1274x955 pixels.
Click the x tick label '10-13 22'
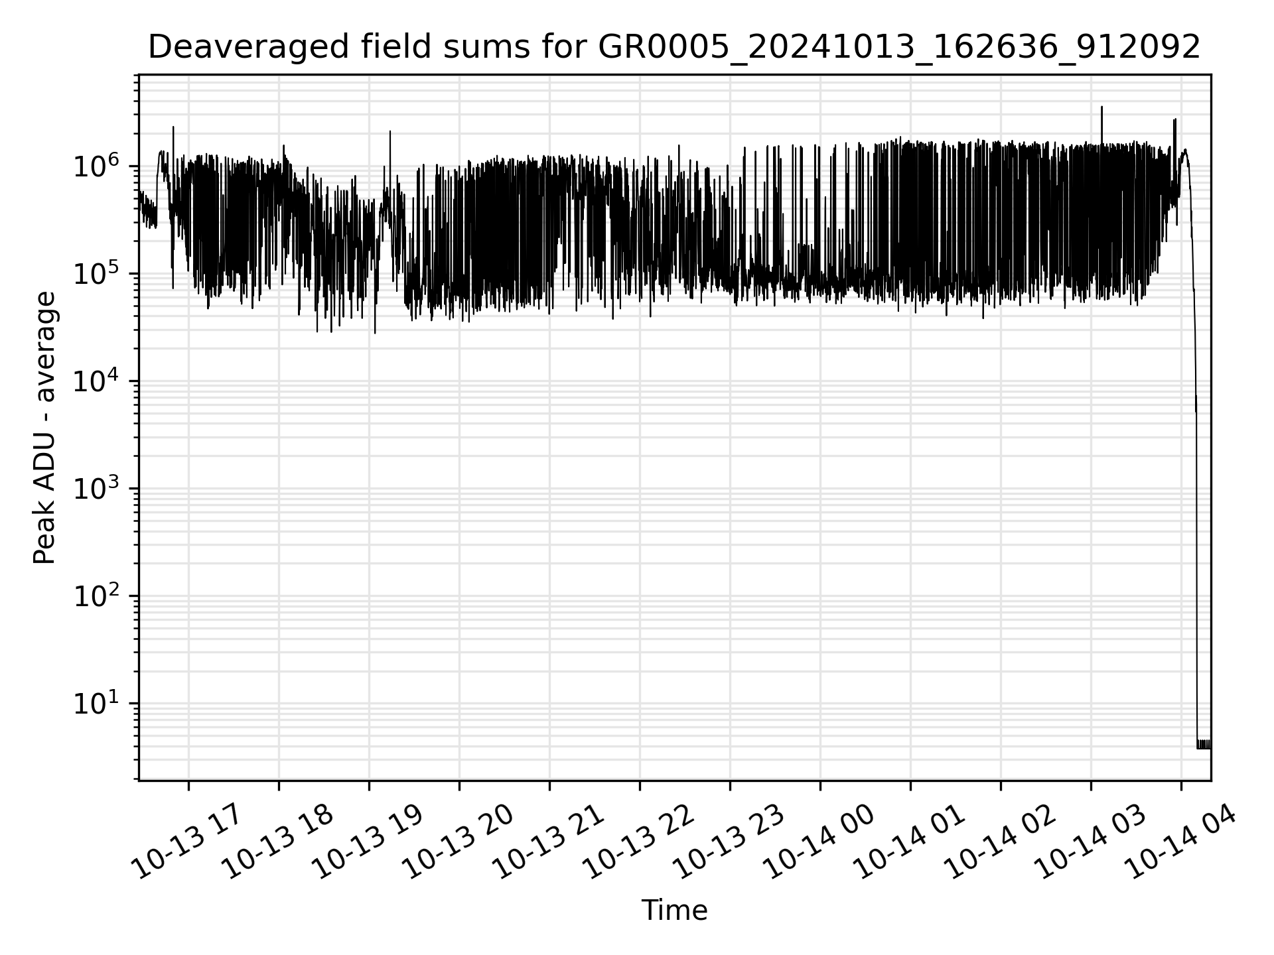tap(639, 842)
